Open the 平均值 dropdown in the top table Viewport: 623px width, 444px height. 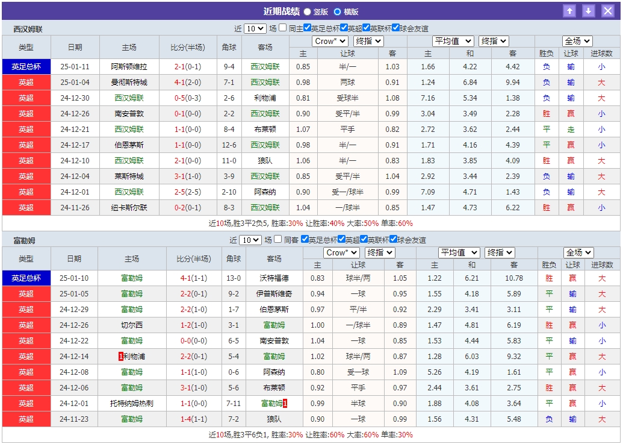coord(453,41)
